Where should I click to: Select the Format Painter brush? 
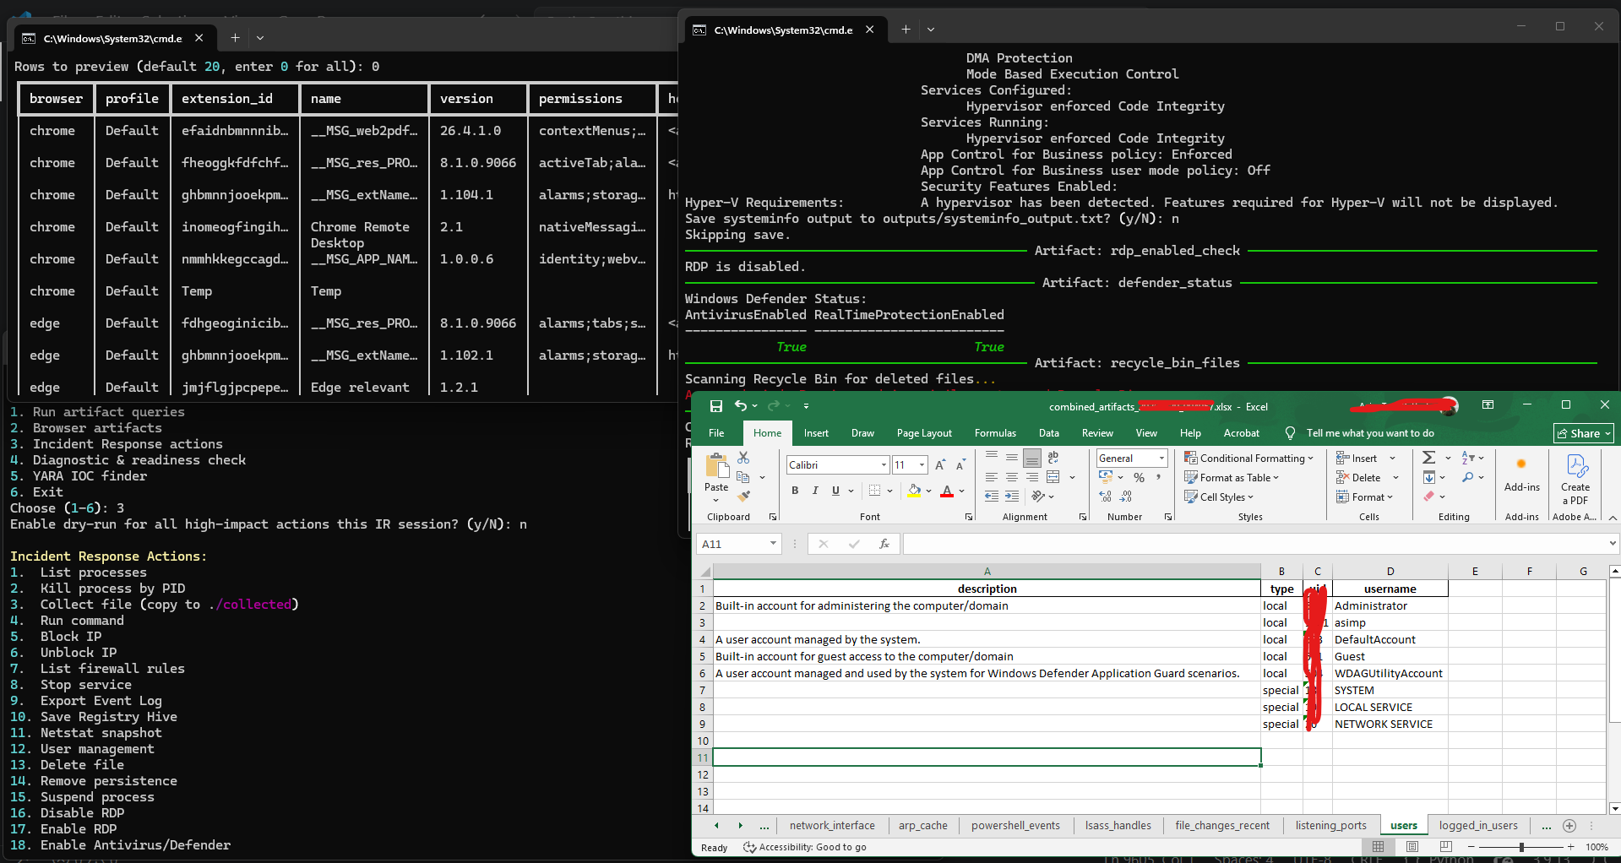[x=743, y=496]
